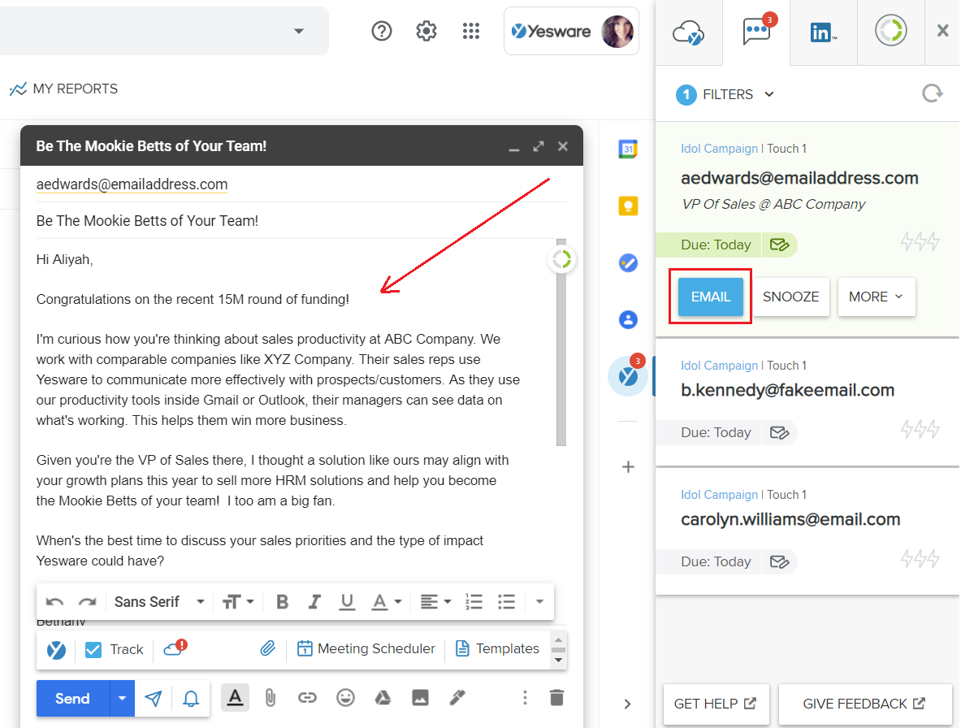This screenshot has height=728, width=961.
Task: Click the reminder bell icon
Action: click(191, 699)
